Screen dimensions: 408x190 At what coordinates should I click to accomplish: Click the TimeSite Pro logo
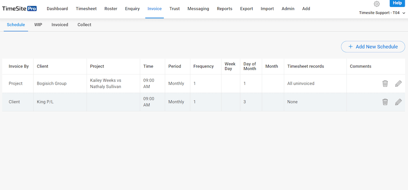19,9
